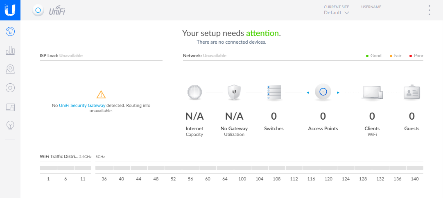Click the orange Fair legend dot
This screenshot has width=443, height=198.
tap(391, 56)
